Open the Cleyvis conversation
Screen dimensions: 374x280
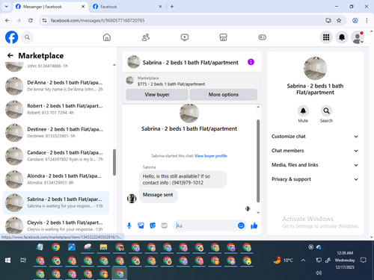coord(56,225)
